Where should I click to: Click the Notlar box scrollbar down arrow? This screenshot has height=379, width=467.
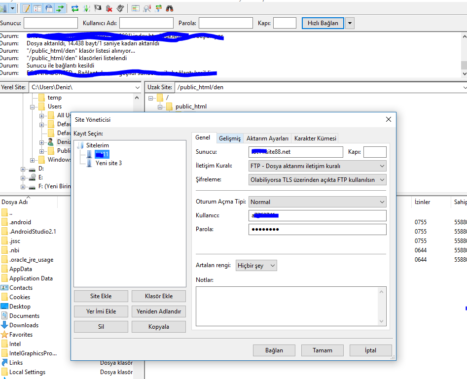point(382,321)
